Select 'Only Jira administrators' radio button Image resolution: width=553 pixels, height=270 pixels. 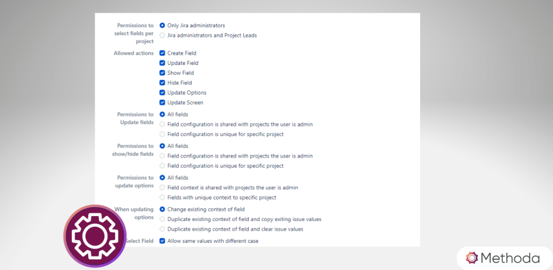pyautogui.click(x=163, y=25)
